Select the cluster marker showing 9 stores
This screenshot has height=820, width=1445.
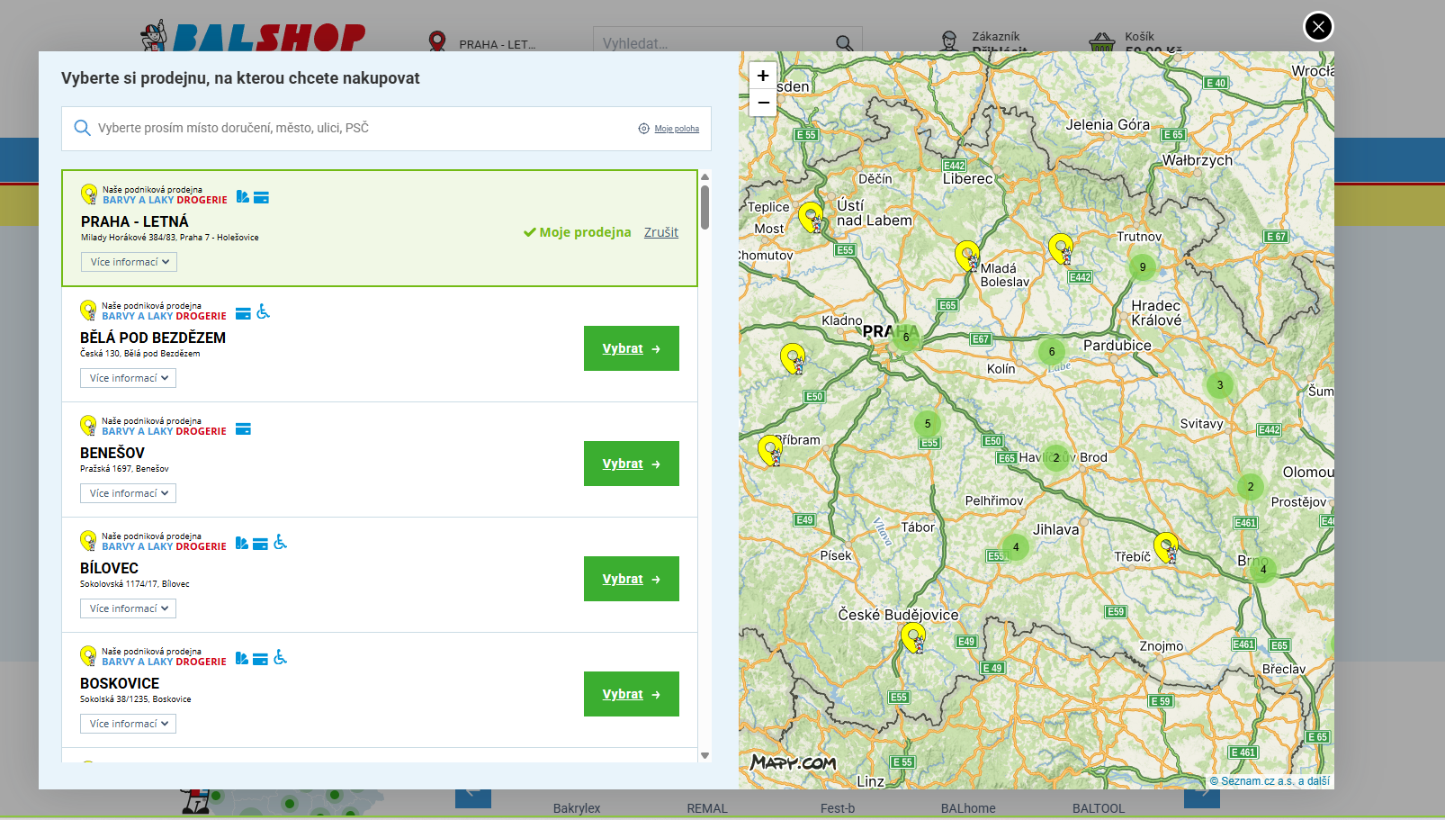(1143, 267)
